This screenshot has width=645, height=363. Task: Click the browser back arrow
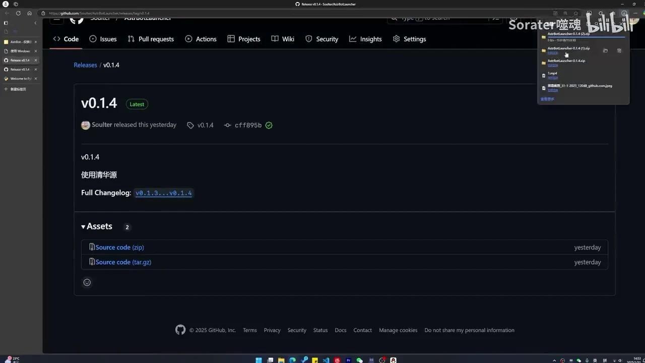[7, 13]
